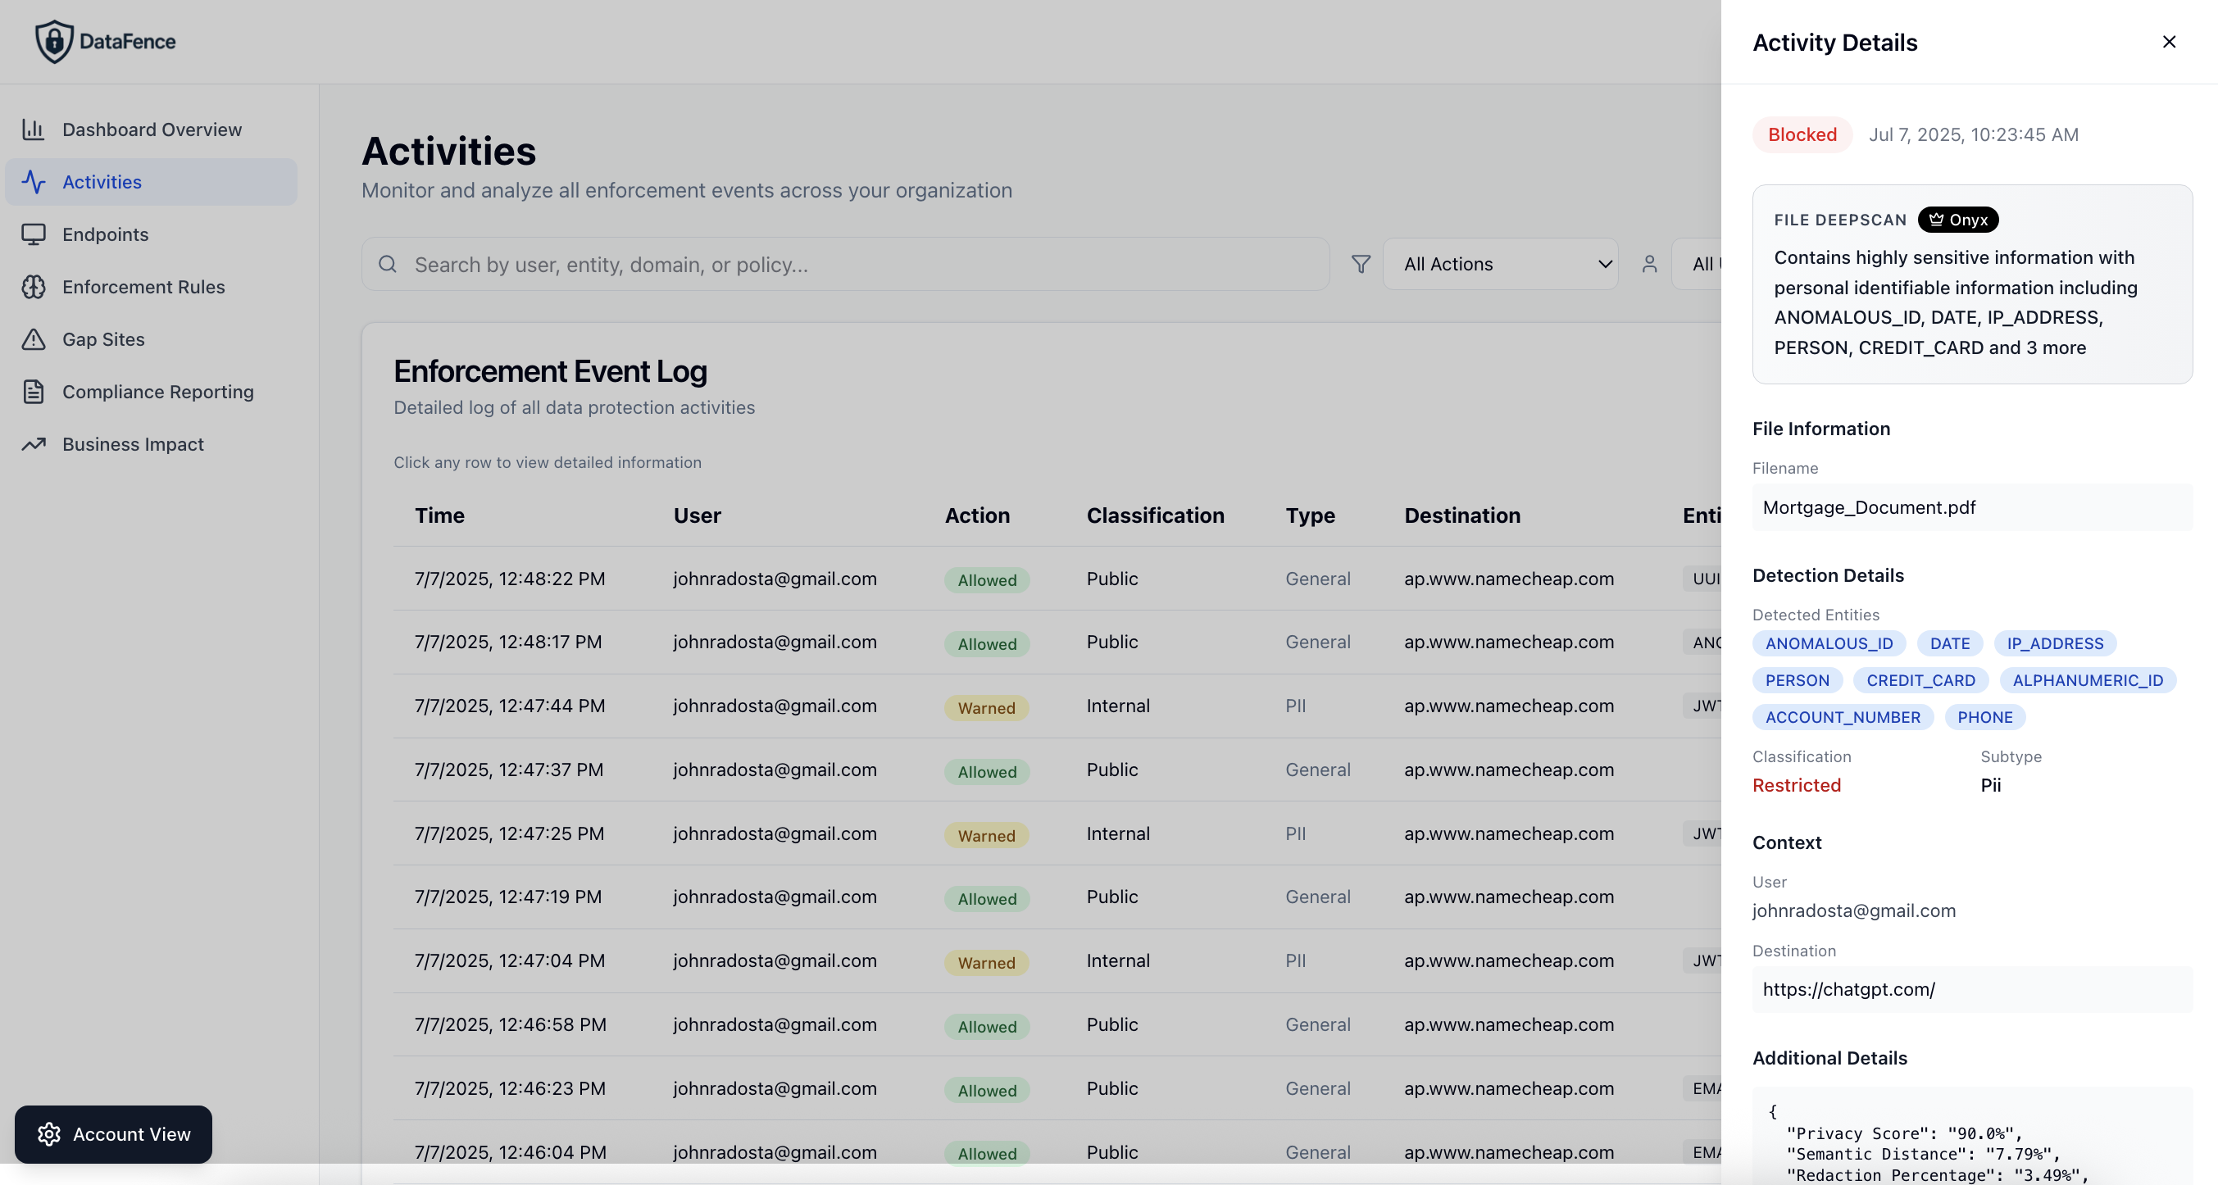Select the IP_ADDRESS entity tag
This screenshot has height=1185, width=2218.
[2054, 642]
